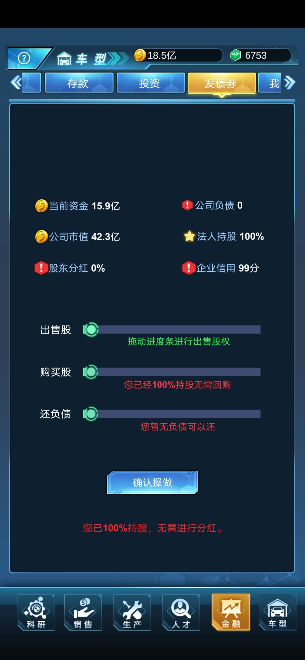Tap the gold coin 18.5亿 balance
Screen dimensions: 305x660
pyautogui.click(x=178, y=55)
